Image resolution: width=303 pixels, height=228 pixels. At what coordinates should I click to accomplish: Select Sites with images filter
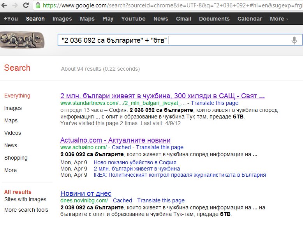coord(25,199)
